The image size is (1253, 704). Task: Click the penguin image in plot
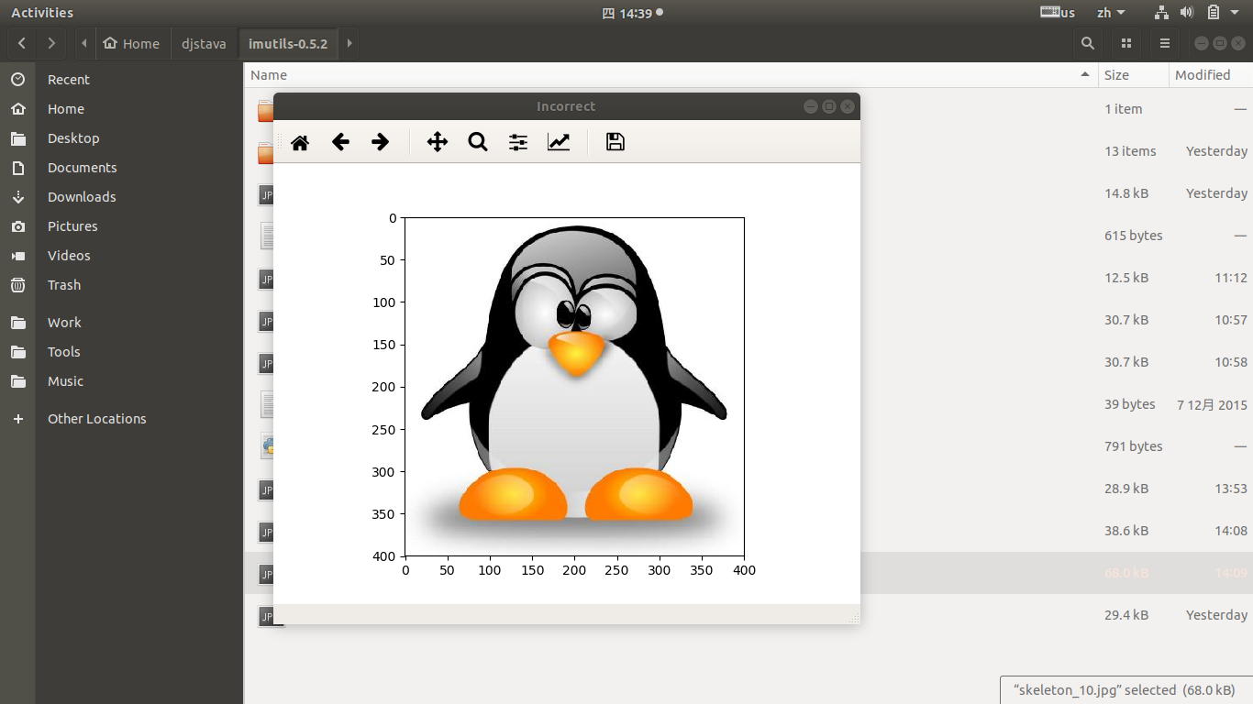tap(575, 386)
